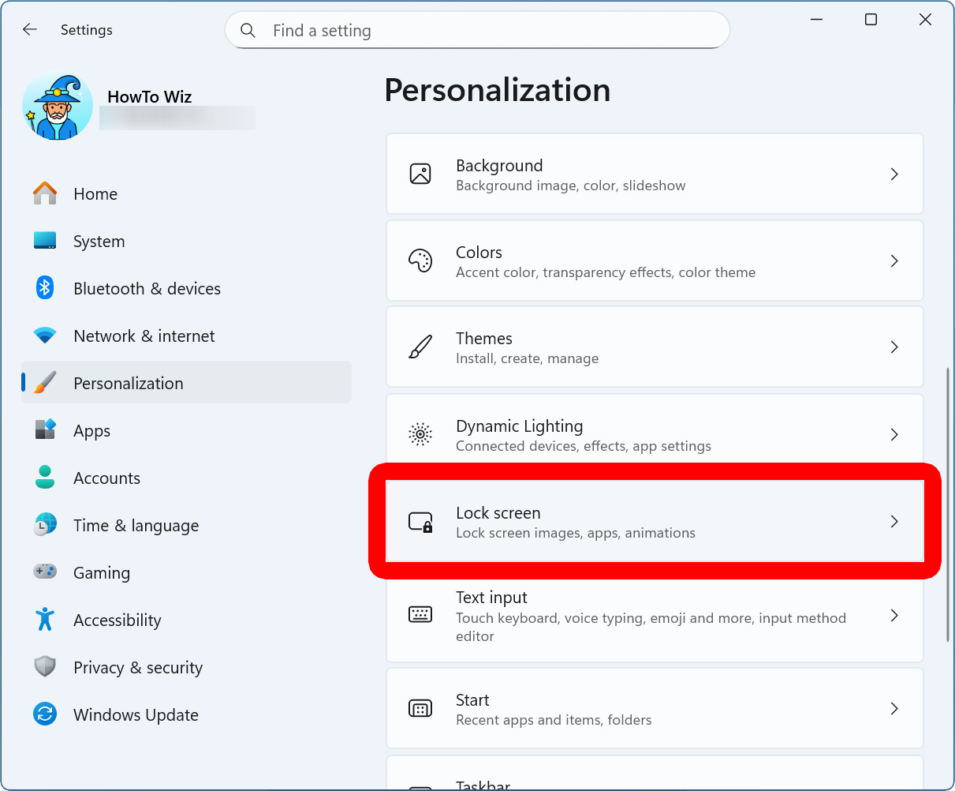Click the Themes paintbrush icon

tap(420, 347)
